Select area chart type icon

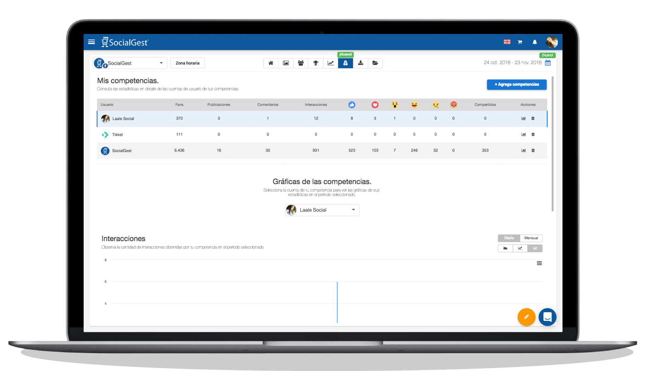pyautogui.click(x=506, y=248)
